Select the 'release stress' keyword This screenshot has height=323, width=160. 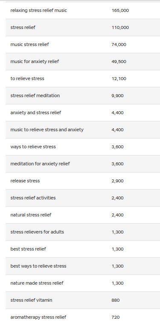click(25, 181)
